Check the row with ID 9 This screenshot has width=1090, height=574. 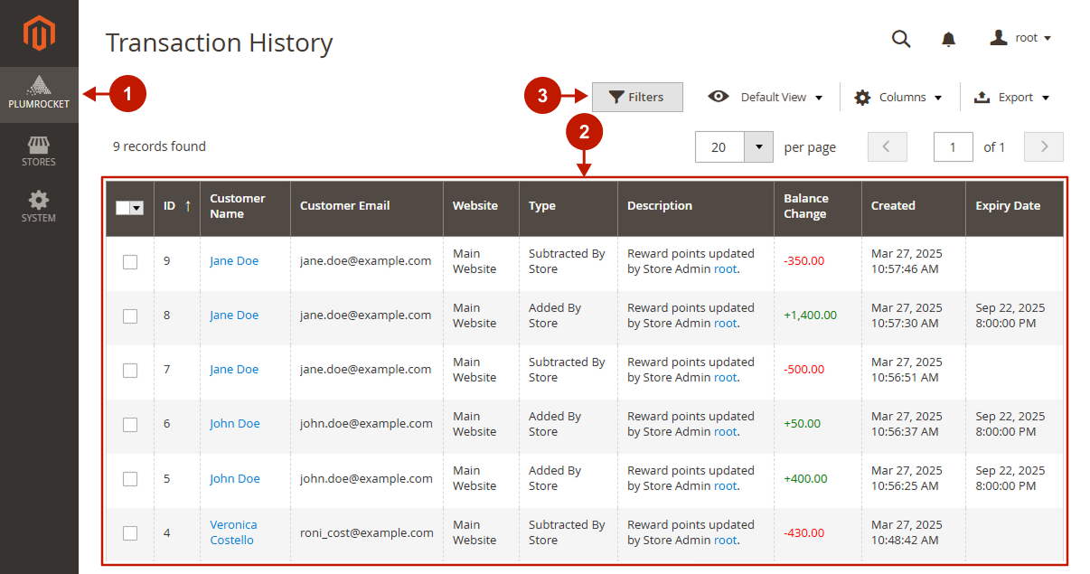coord(130,261)
